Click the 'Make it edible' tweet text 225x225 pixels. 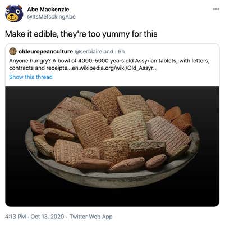point(81,34)
